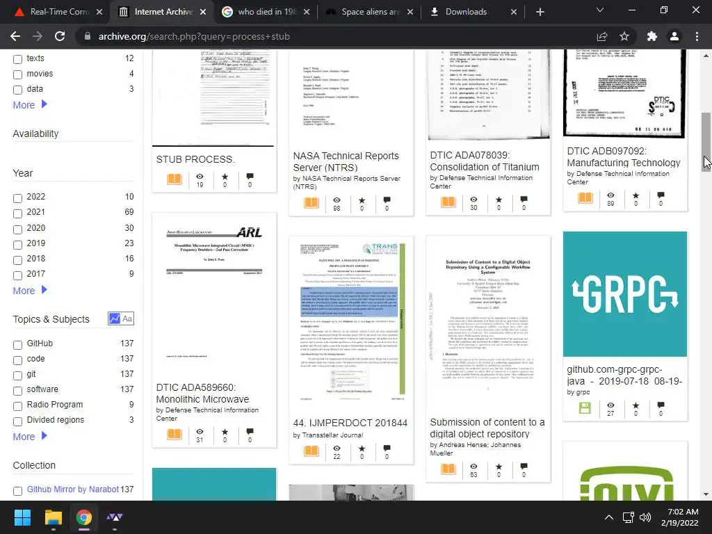712x534 pixels.
Task: Open the STUB PROCESS. item title
Action: (x=195, y=159)
